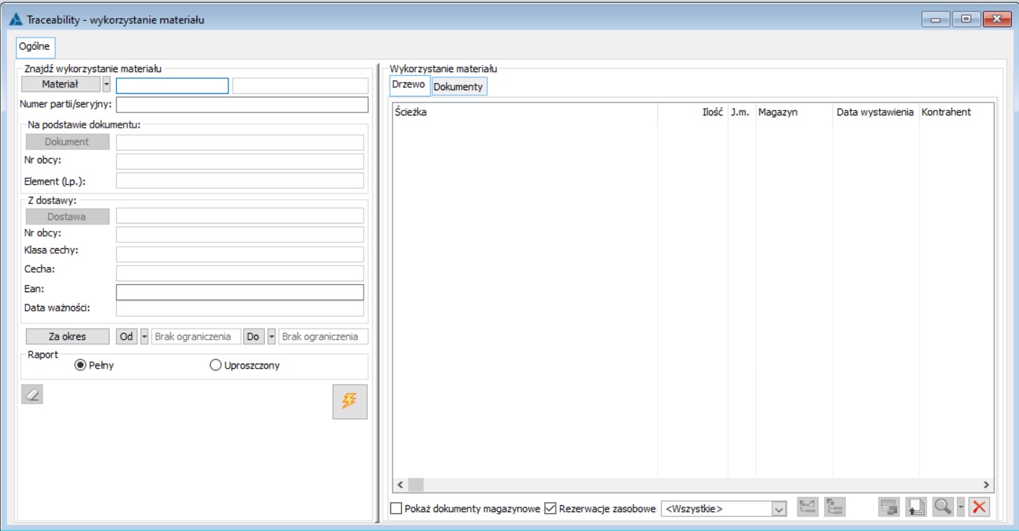Screen dimensions: 1019x531
Task: Select the Ogólne tab
Action: (35, 46)
